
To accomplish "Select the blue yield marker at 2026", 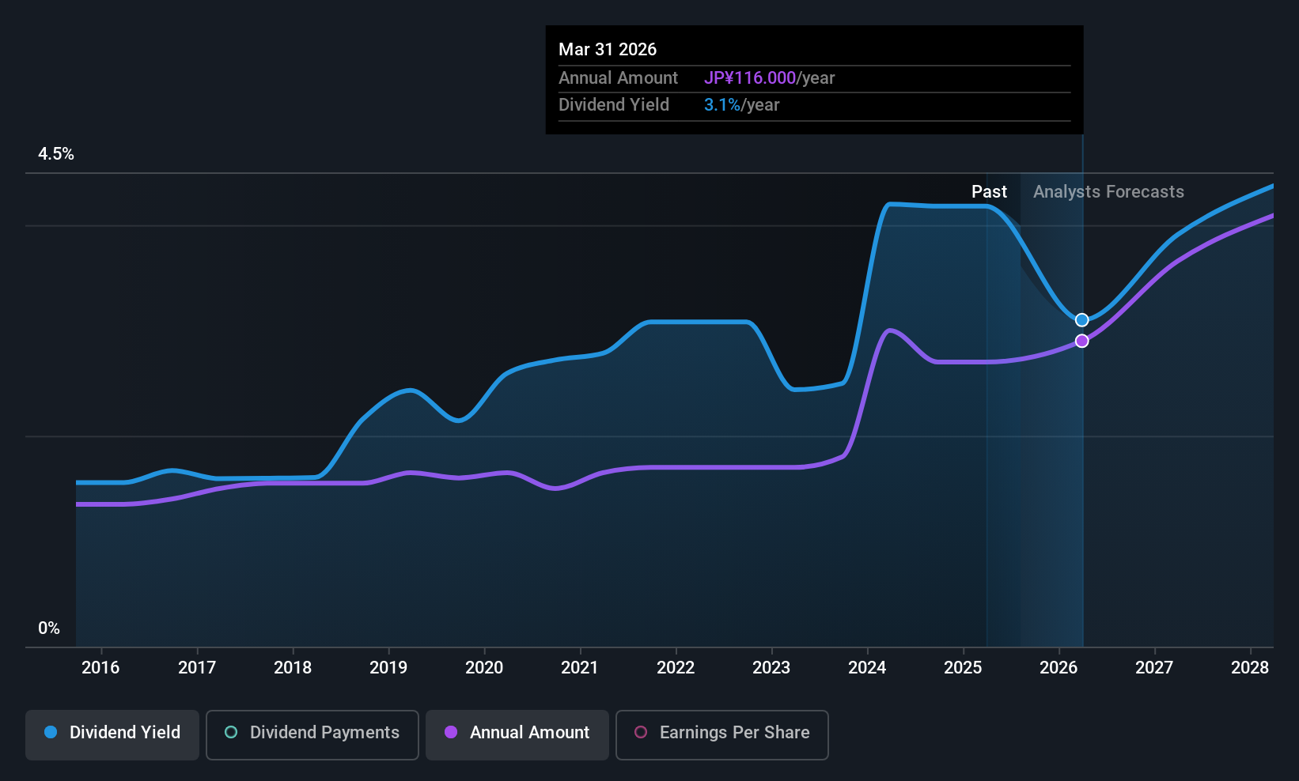I will [x=1082, y=320].
